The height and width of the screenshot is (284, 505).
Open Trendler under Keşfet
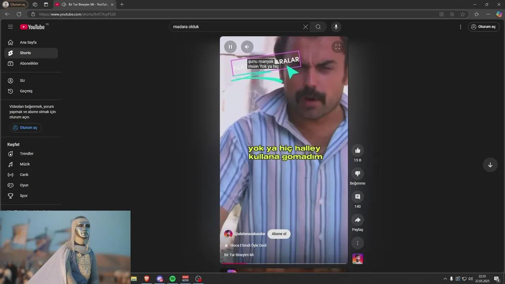click(x=31, y=153)
